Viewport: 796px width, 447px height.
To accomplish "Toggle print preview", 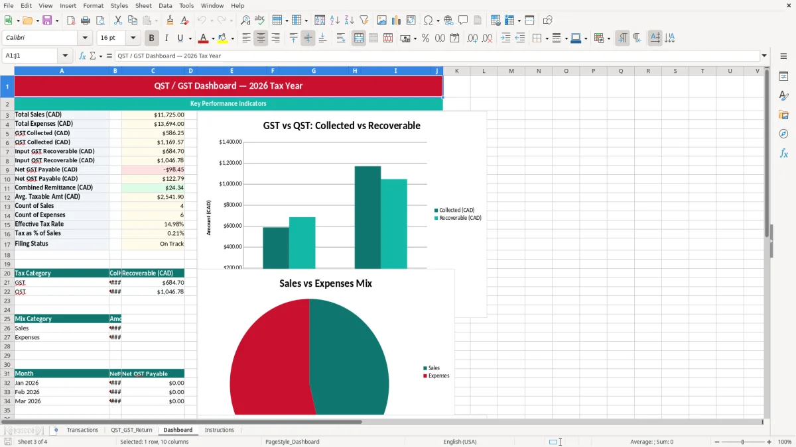I will (x=100, y=21).
